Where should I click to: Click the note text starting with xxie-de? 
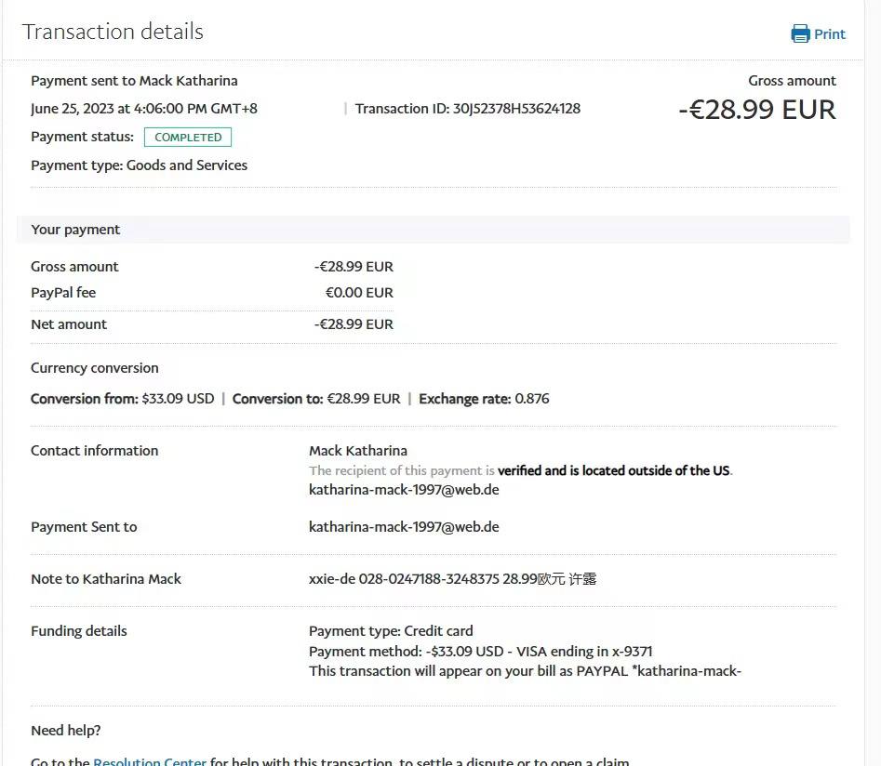click(452, 579)
